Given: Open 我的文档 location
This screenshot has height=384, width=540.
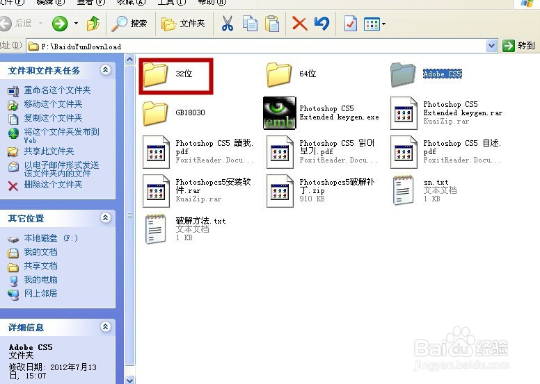Looking at the screenshot, I should click(x=40, y=252).
